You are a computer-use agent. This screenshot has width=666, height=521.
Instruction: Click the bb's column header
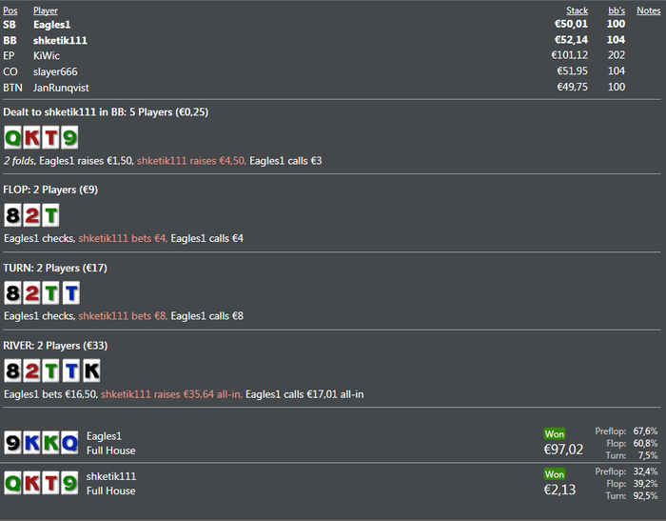617,10
